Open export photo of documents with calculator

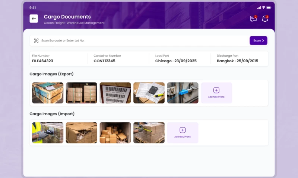point(149,93)
